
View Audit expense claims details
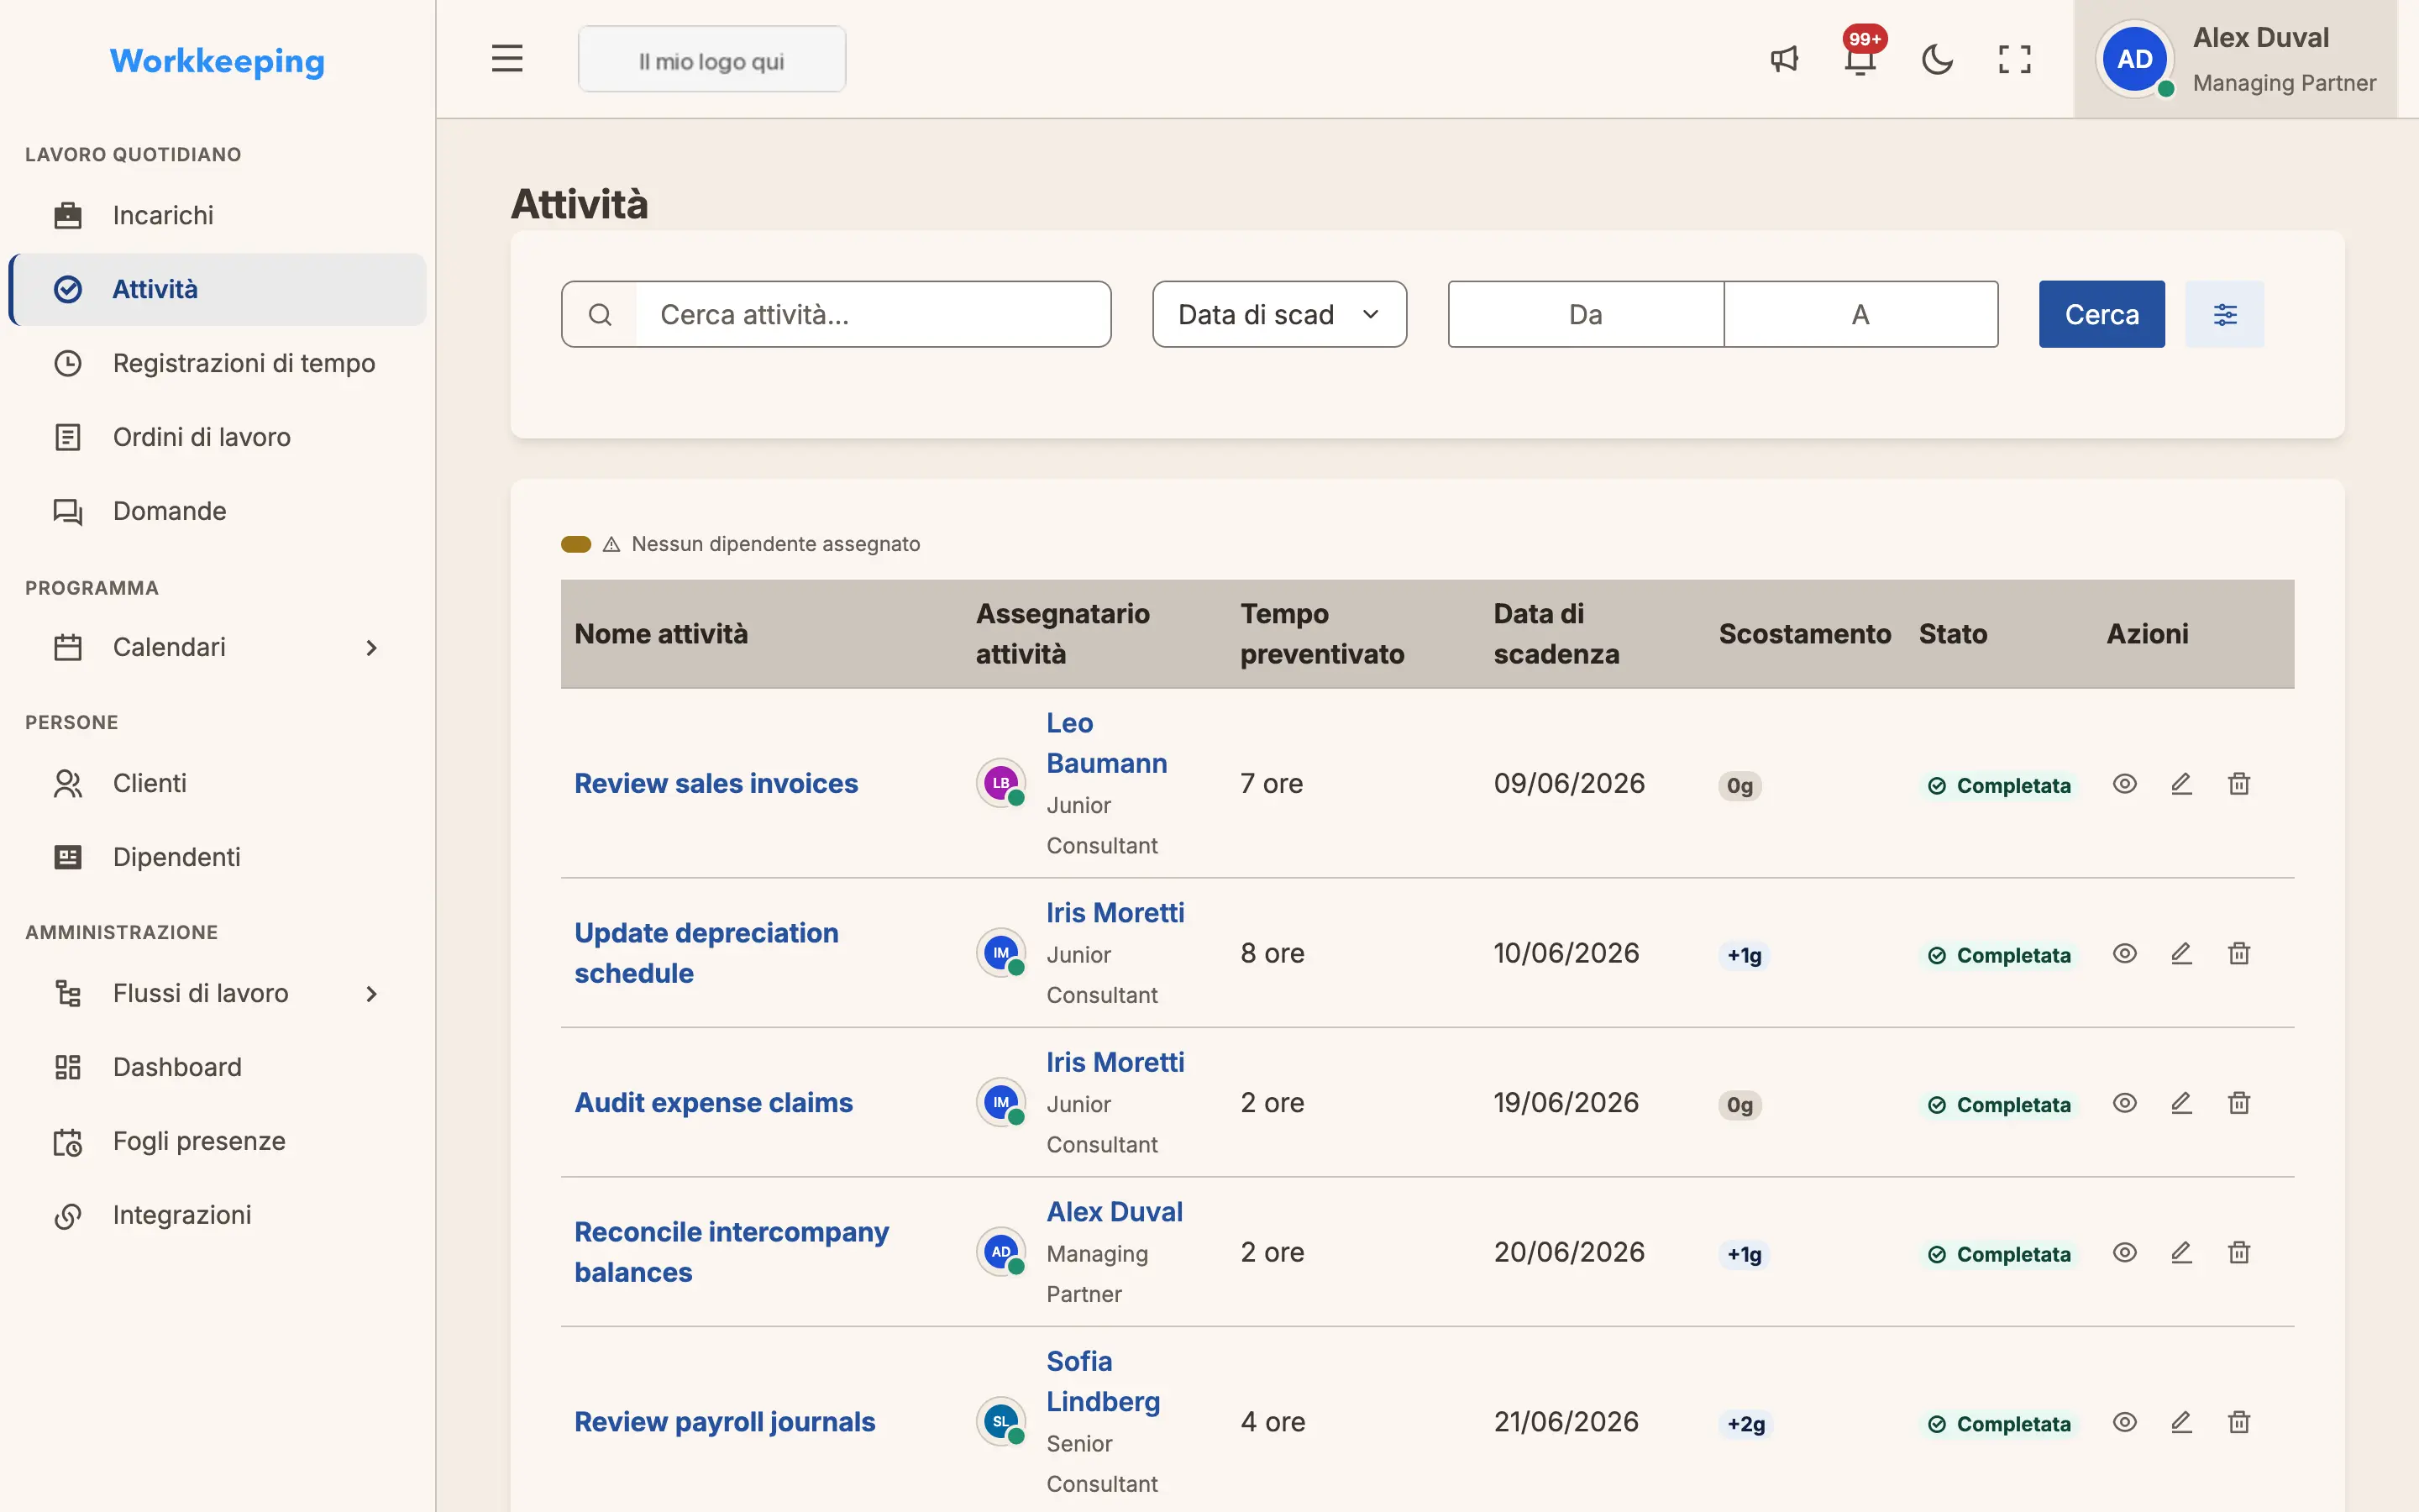[x=2124, y=1103]
